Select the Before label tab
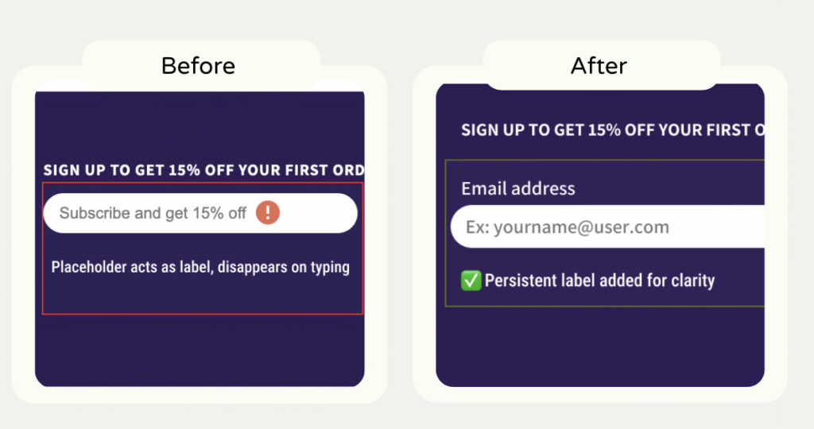The height and width of the screenshot is (429, 814). (x=198, y=65)
